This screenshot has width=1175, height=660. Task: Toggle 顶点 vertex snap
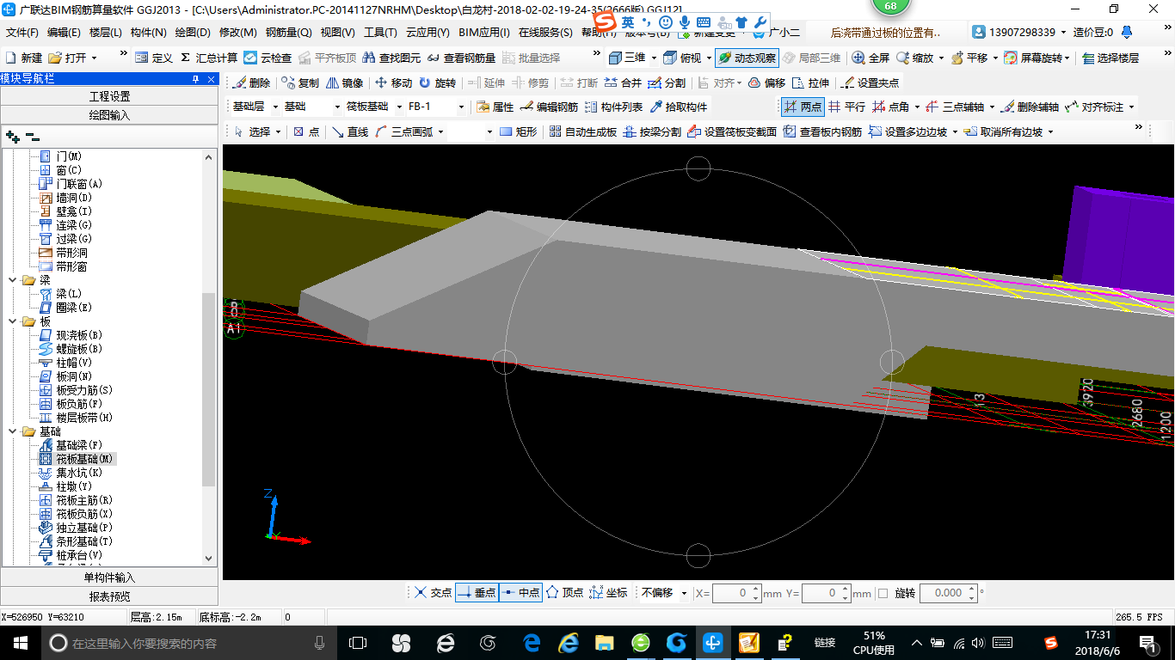click(x=564, y=593)
